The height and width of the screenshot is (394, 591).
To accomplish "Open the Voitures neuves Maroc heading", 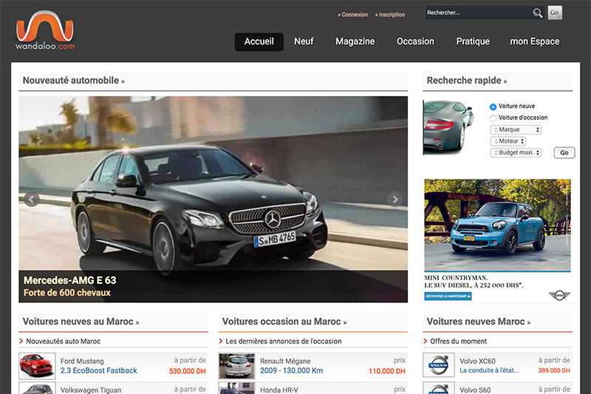I will click(x=478, y=322).
